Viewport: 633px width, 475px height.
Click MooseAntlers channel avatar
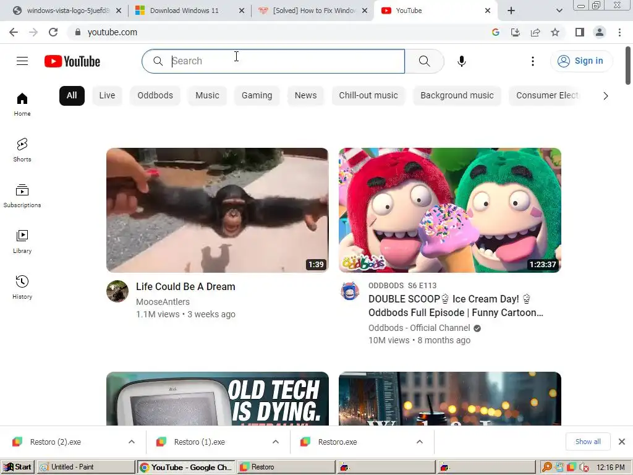117,291
